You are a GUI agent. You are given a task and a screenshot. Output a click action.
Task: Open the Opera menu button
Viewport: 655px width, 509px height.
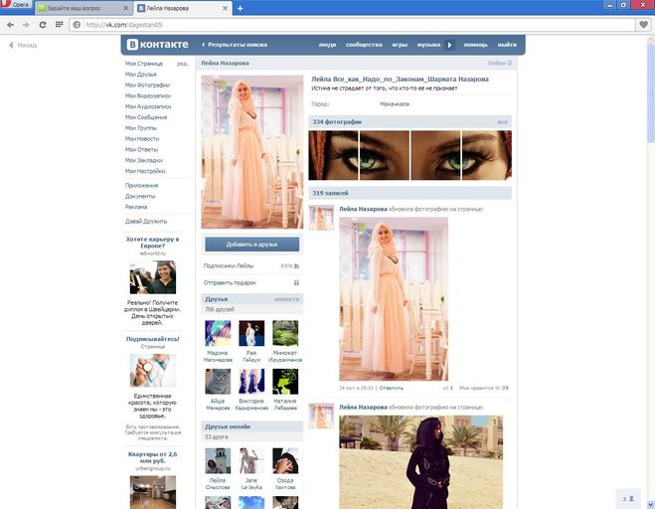pos(15,7)
